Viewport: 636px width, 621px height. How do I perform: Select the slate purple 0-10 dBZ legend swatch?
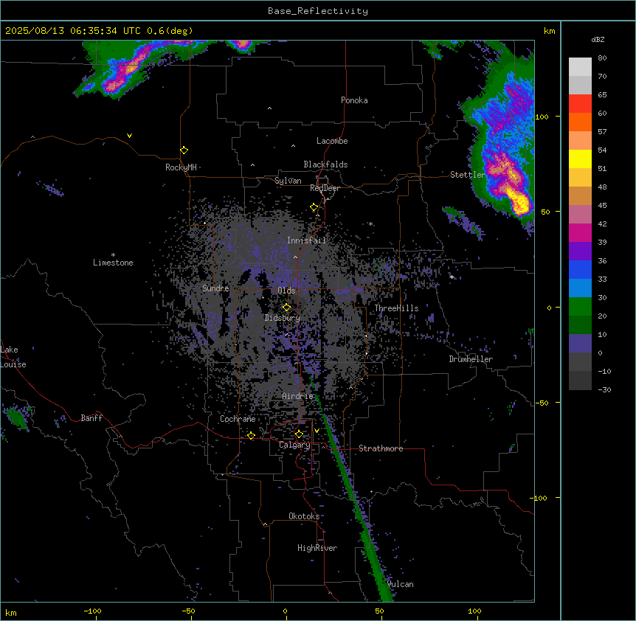[580, 344]
